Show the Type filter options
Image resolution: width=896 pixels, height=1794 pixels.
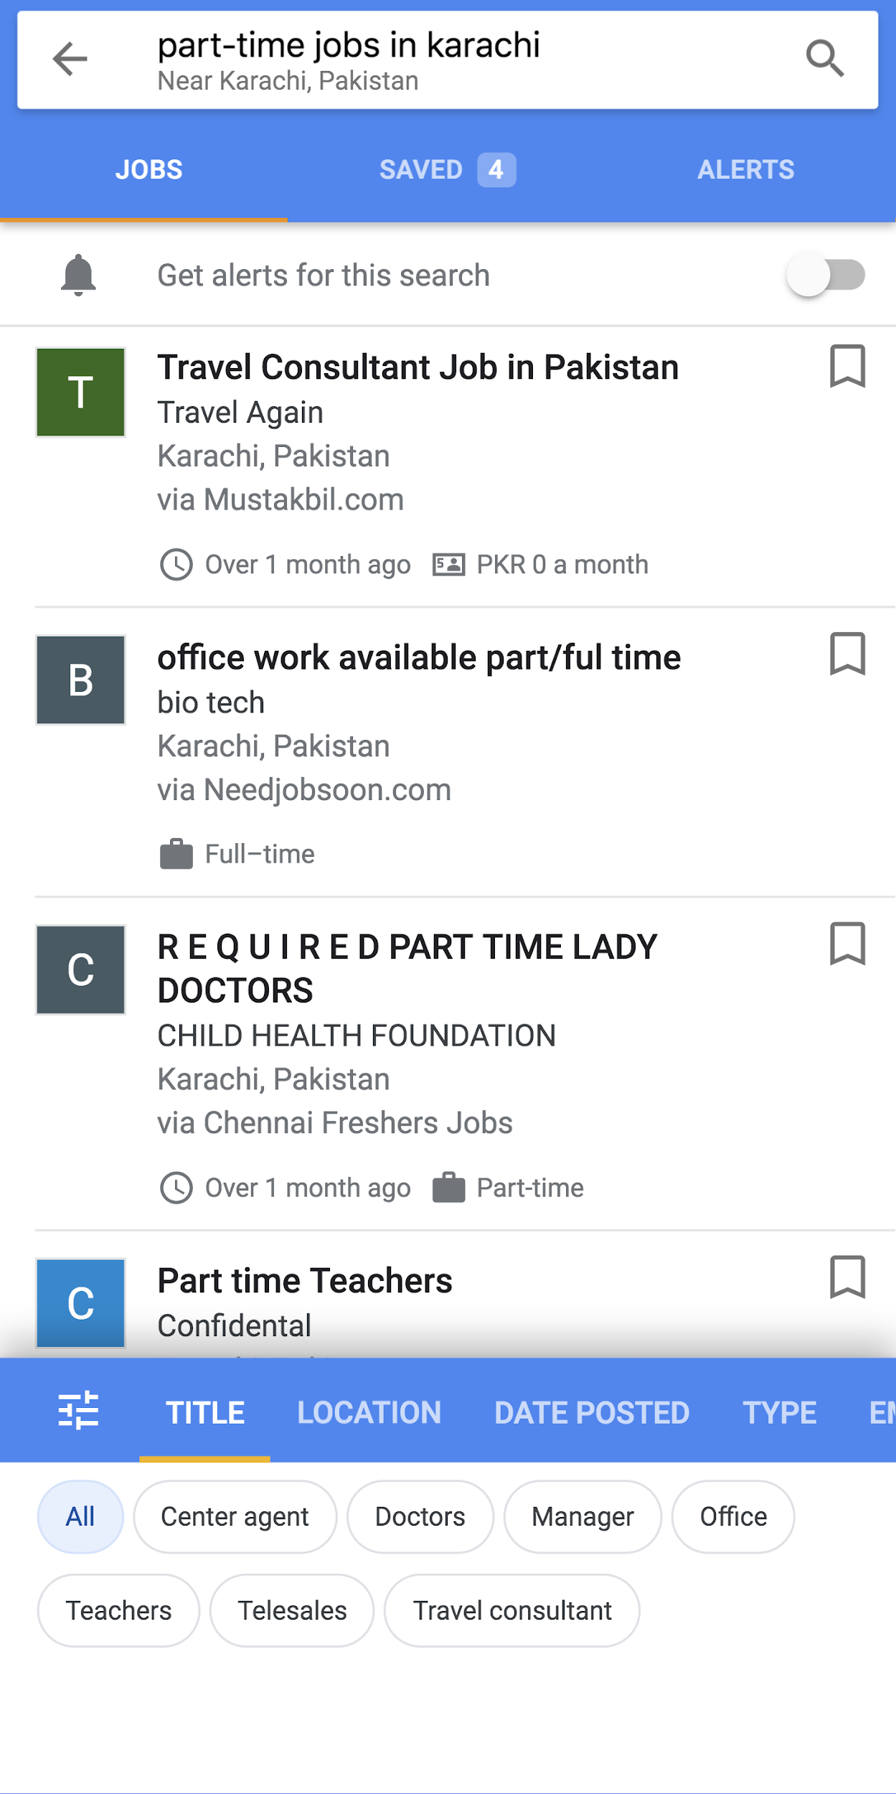[x=780, y=1412]
